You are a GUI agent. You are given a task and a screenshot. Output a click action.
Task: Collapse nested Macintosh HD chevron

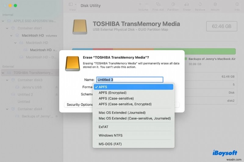coord(16,43)
